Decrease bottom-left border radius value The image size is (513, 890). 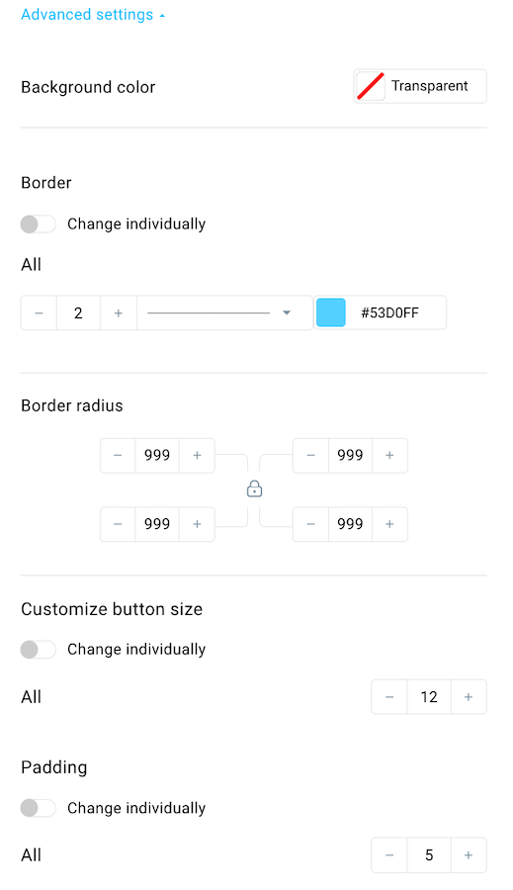click(x=118, y=524)
